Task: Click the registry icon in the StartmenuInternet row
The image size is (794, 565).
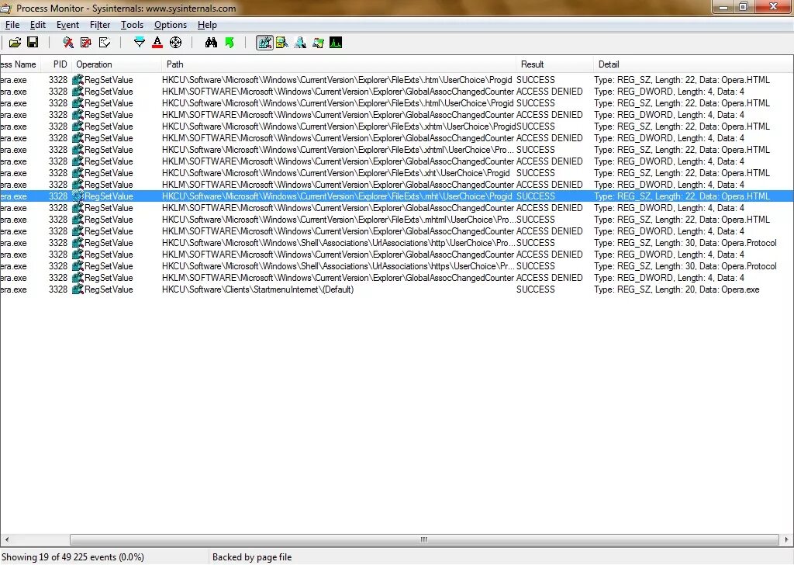Action: 78,289
